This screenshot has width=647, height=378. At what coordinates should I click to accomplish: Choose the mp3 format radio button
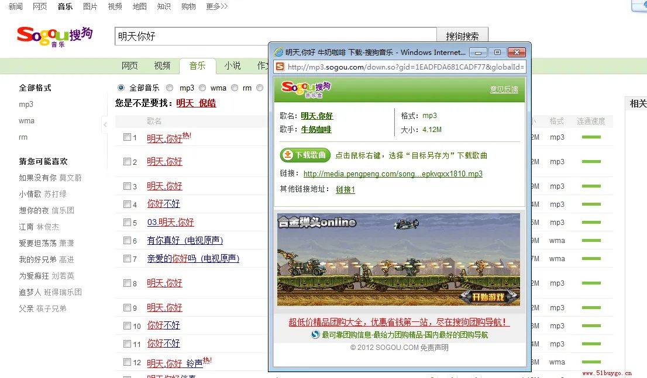coord(170,88)
